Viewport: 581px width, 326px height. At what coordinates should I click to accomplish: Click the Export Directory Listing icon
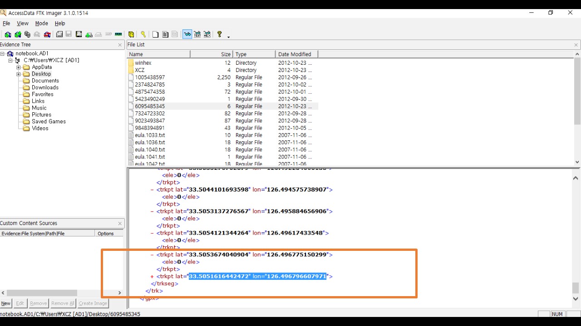[x=175, y=34]
